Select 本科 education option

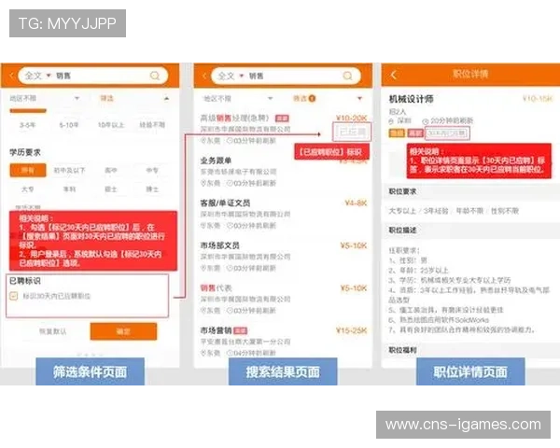69,189
